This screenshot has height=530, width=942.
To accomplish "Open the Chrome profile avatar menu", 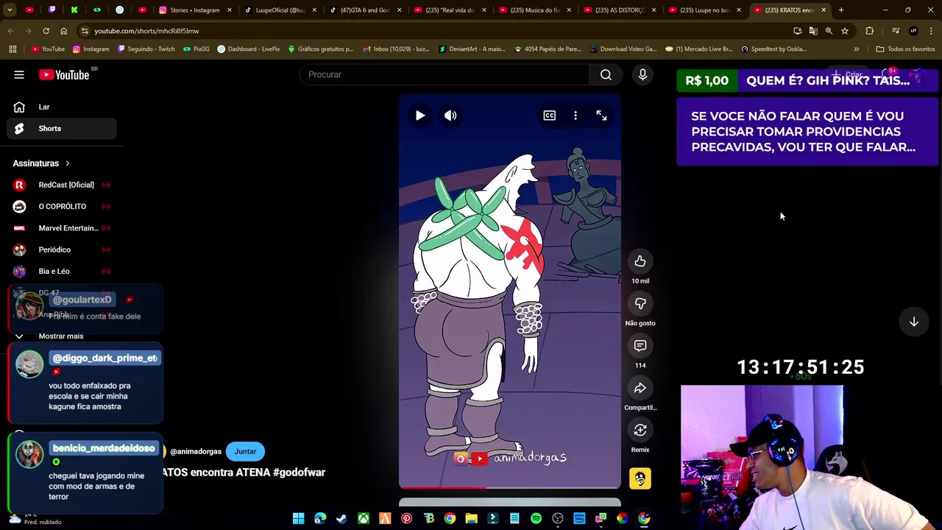I will [913, 31].
